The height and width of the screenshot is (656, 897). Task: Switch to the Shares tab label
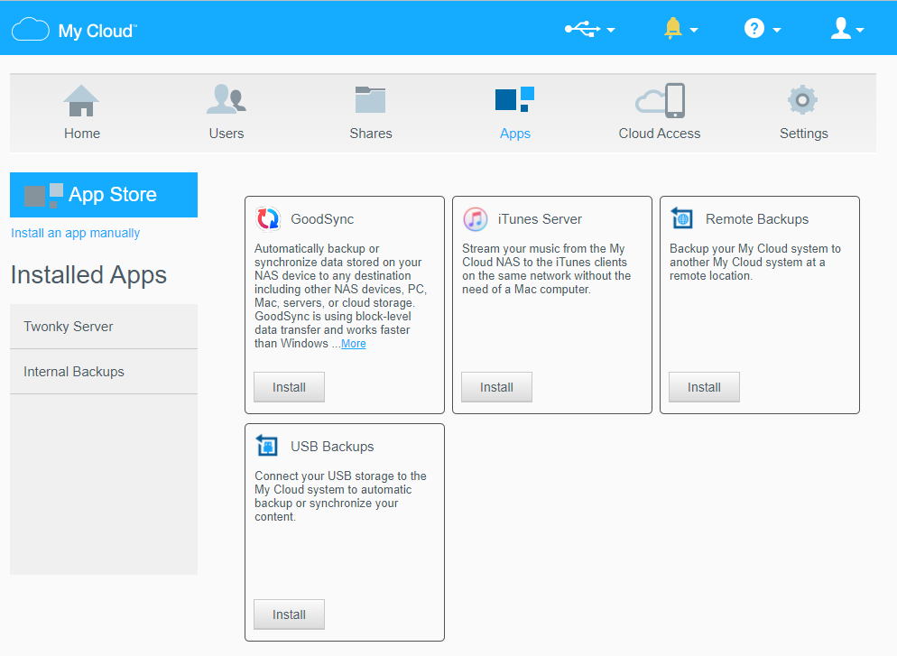coord(371,134)
